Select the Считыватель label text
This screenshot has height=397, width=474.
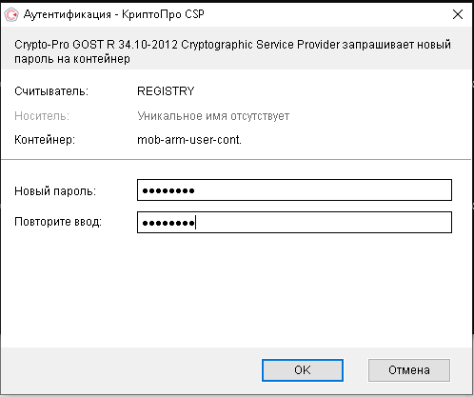tap(51, 91)
